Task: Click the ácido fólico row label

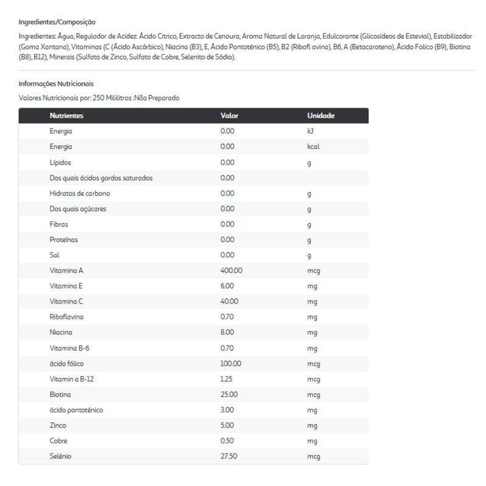Action: coord(67,363)
